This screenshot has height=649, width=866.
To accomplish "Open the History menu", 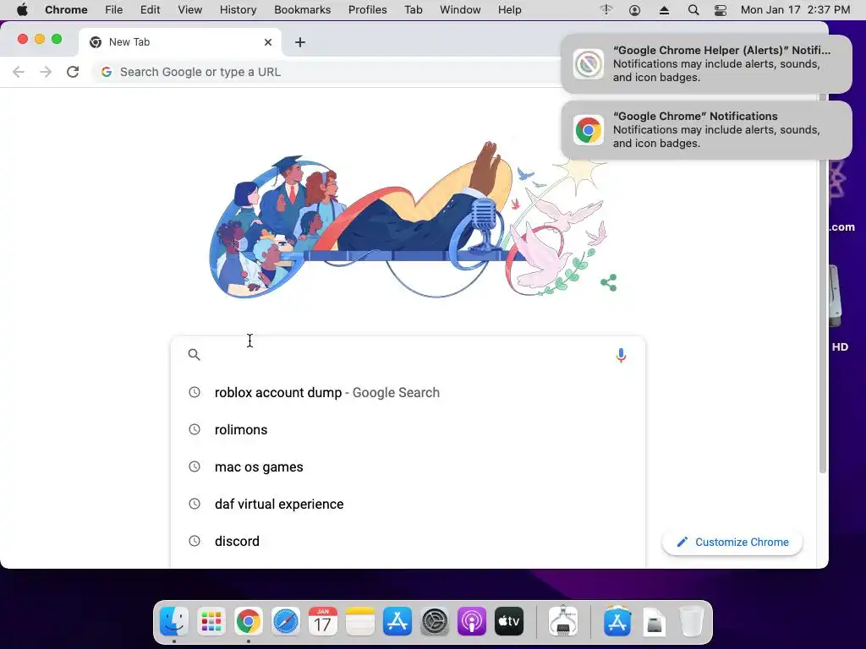I will (238, 9).
